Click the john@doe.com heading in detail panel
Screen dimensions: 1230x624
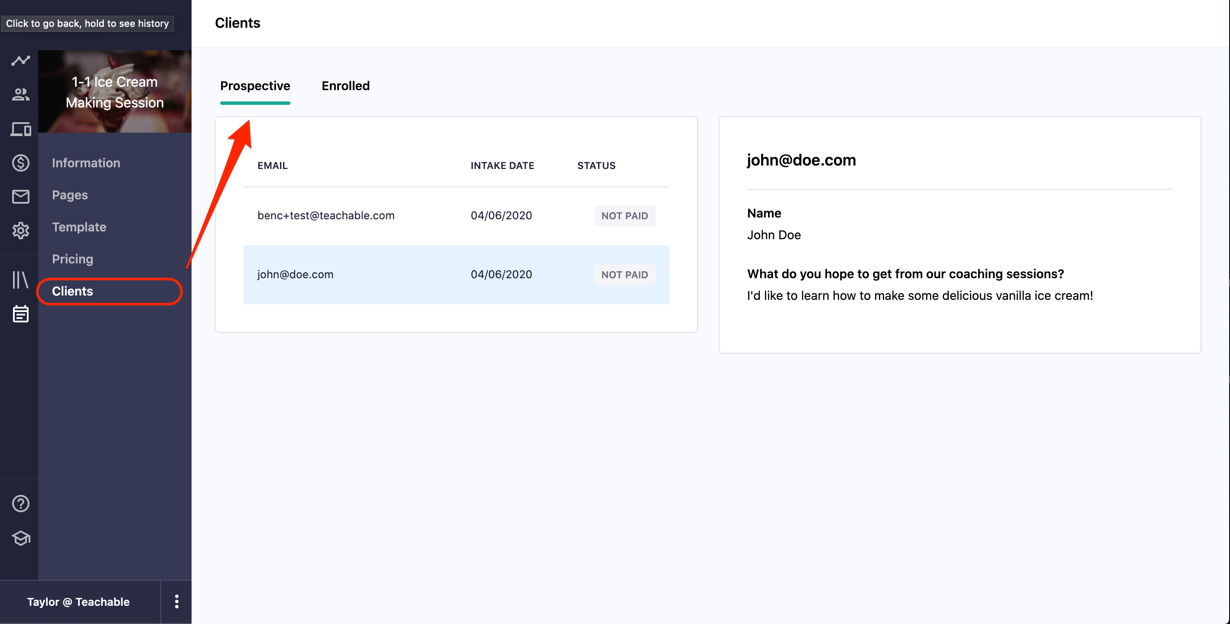pos(801,160)
